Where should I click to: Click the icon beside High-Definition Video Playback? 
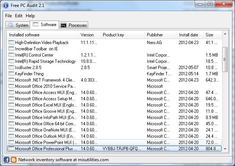click(x=11, y=43)
